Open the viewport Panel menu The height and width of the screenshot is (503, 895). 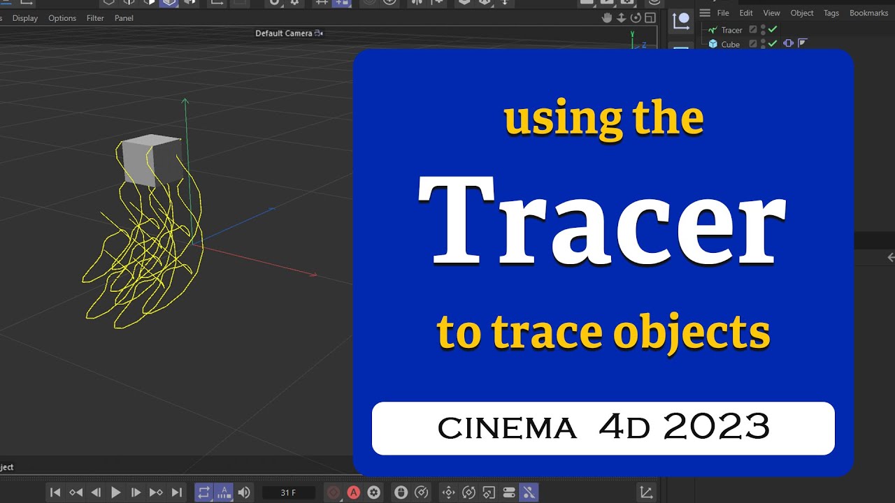click(x=124, y=18)
